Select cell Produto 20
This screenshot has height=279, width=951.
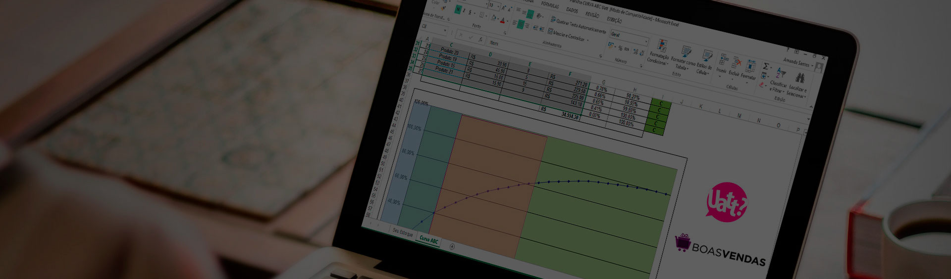tap(449, 52)
